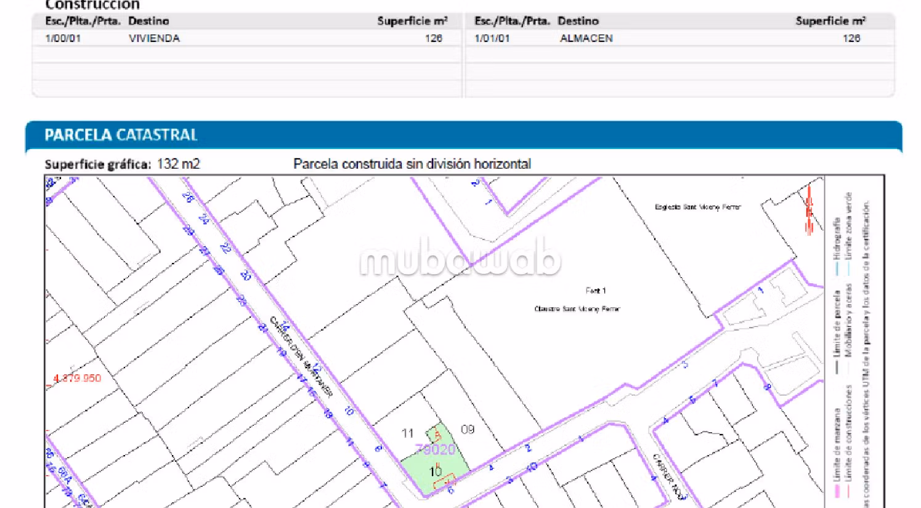Click the blue 'Hidrografía' legend line
921x508 pixels.
point(837,268)
